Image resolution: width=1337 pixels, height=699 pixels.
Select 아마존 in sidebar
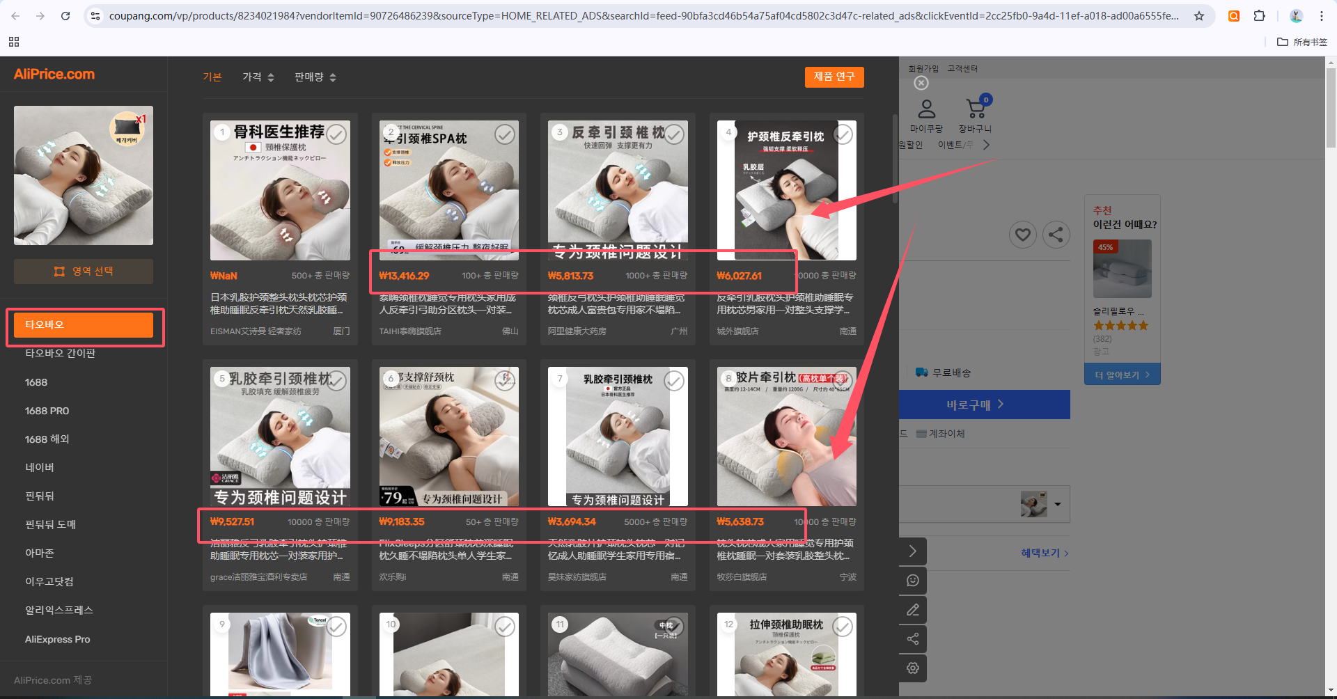39,553
